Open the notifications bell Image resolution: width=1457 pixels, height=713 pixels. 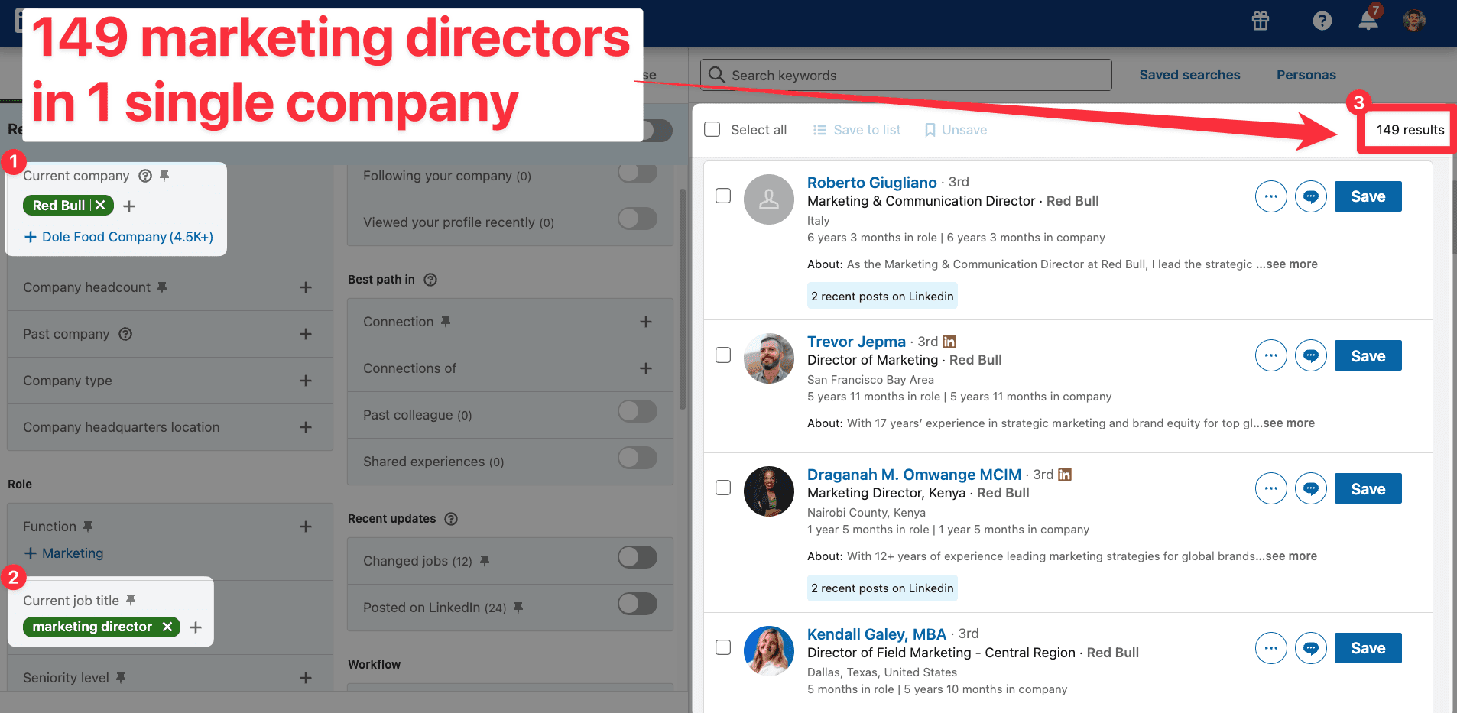point(1368,20)
